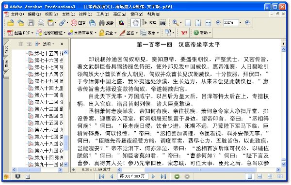Open the 文件 menu
This screenshot has width=291, height=185.
[x=17, y=14]
